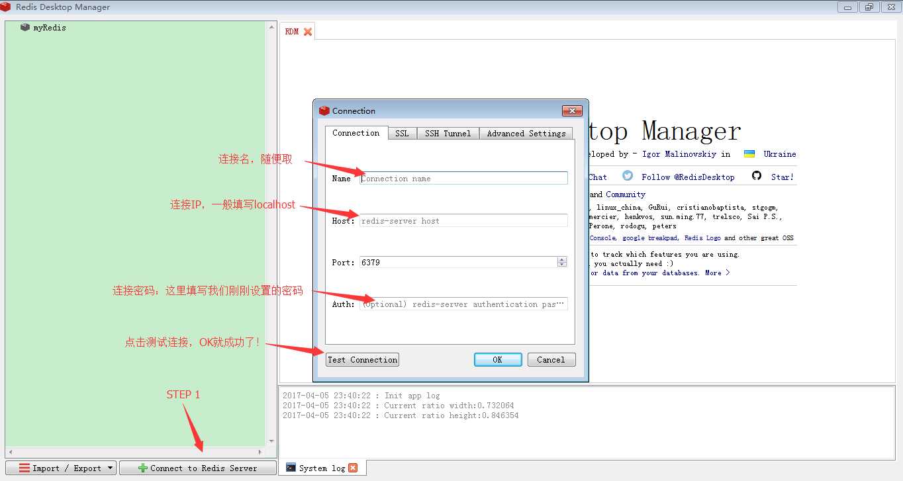Focus the connection Name field
The height and width of the screenshot is (481, 903).
[463, 178]
